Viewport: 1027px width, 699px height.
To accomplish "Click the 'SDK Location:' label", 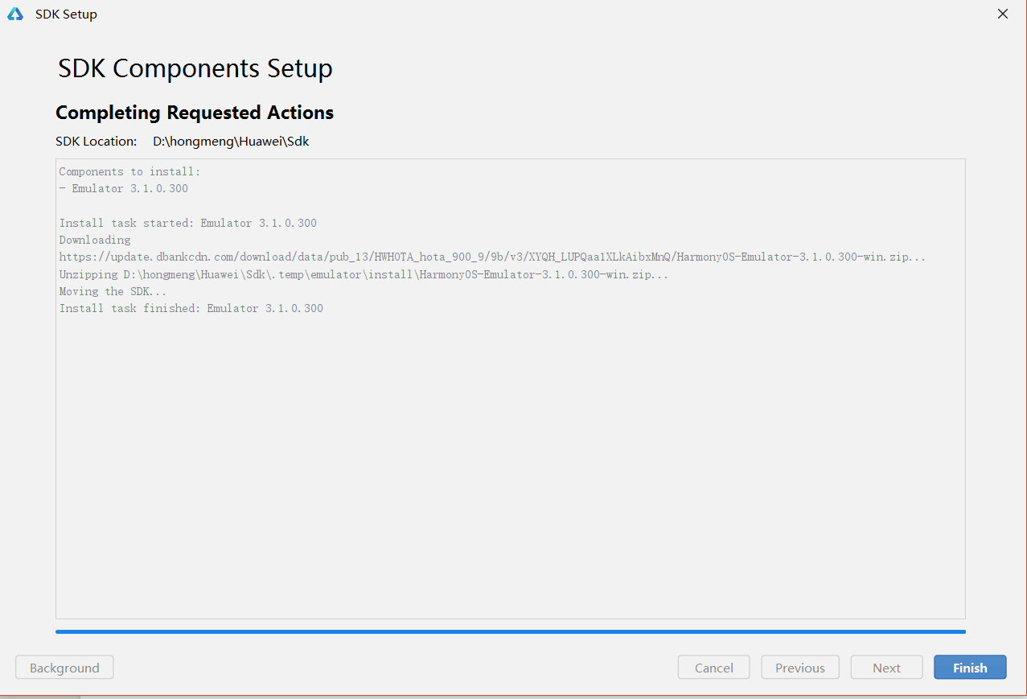I will click(x=97, y=142).
